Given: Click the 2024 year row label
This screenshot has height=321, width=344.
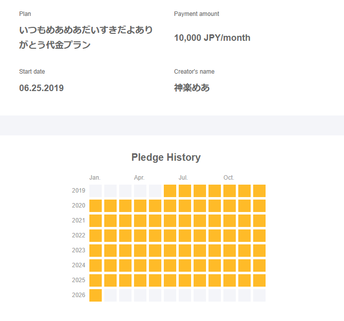Looking at the screenshot, I should (78, 265).
